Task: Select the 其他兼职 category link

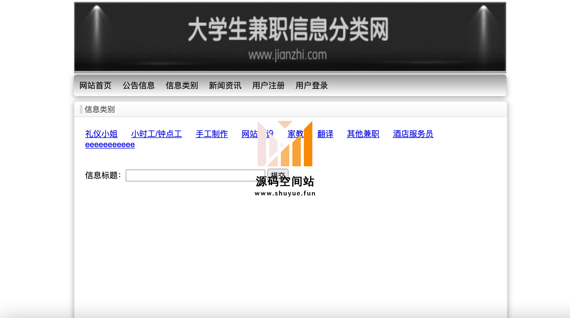Action: pos(363,134)
